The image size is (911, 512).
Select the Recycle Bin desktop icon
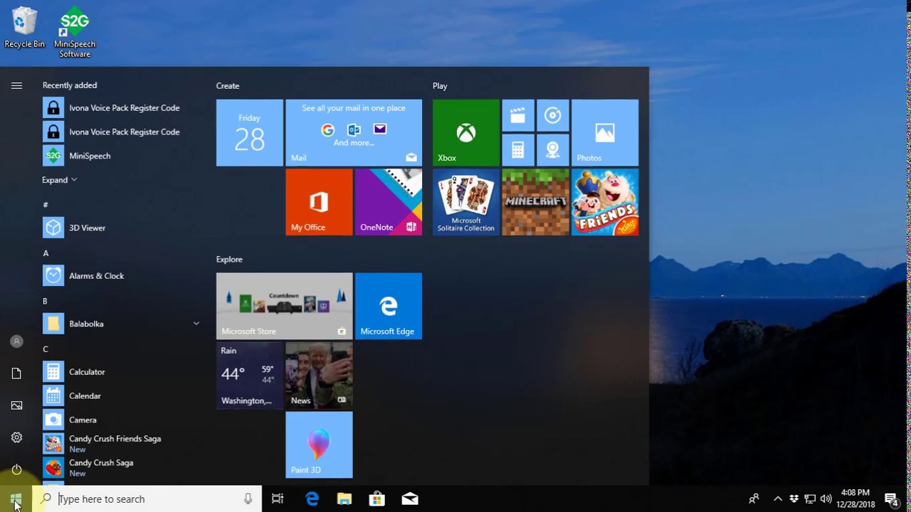(x=24, y=28)
